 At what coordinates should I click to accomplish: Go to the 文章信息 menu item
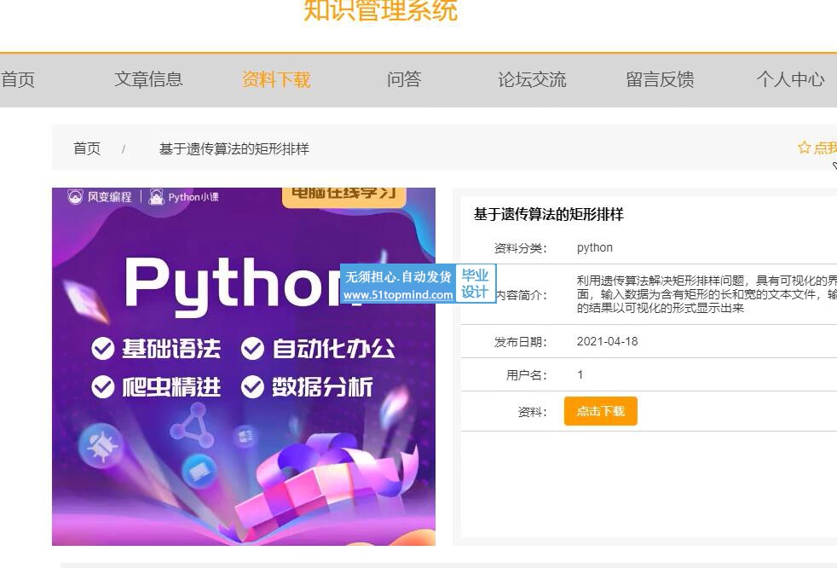click(148, 79)
